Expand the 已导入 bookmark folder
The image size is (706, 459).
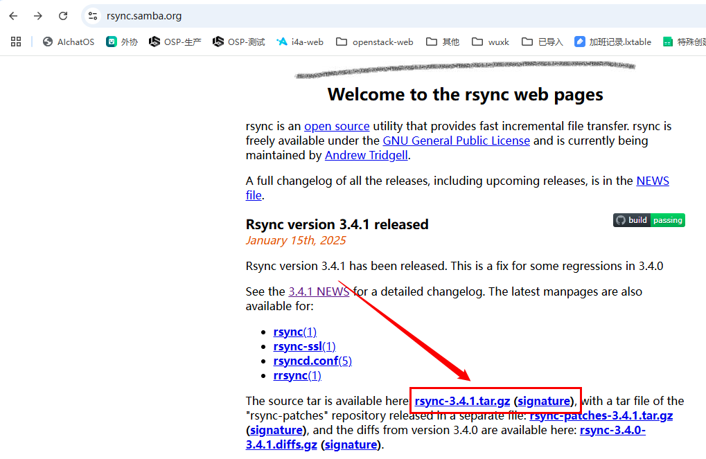coord(542,42)
